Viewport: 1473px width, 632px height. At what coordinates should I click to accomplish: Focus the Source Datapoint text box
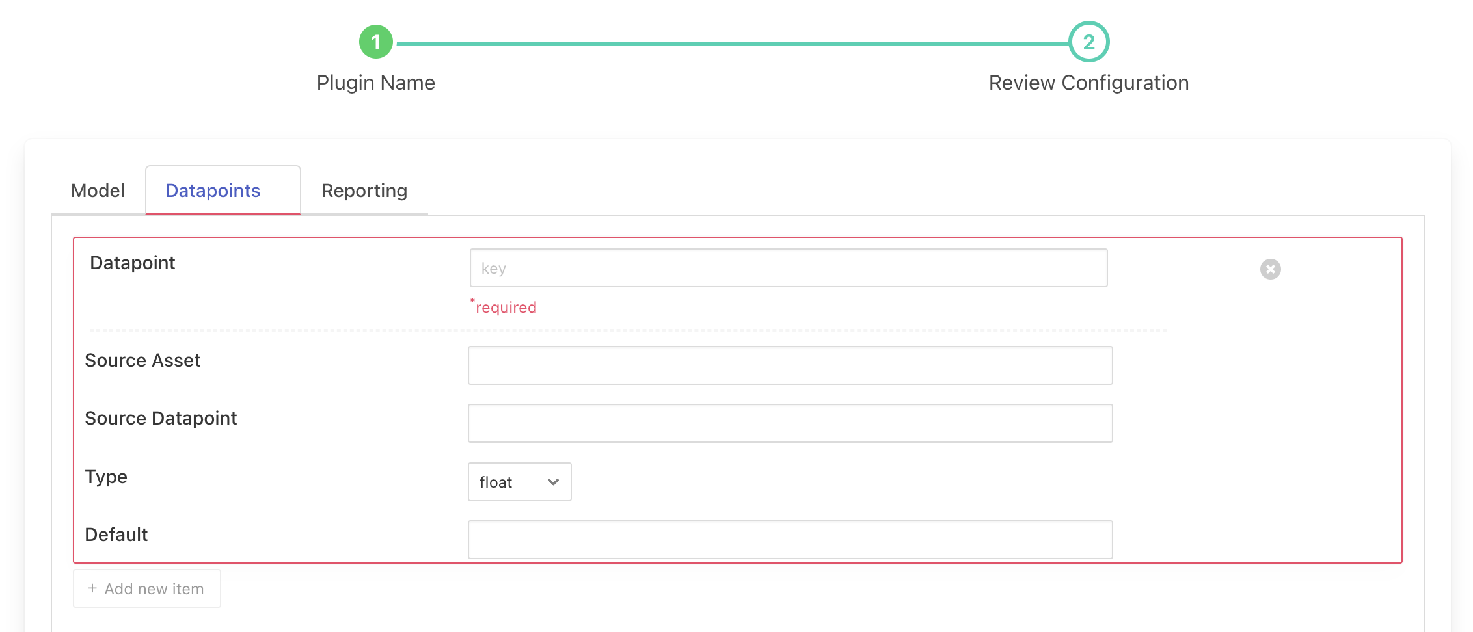(790, 423)
